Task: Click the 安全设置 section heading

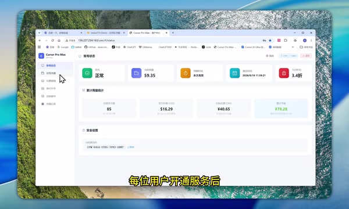Action: [x=92, y=131]
